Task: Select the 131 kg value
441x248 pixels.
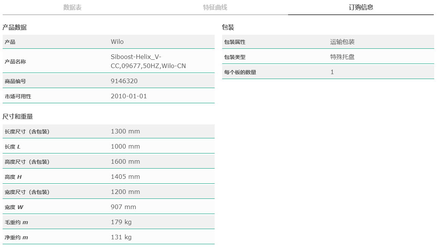Action: point(121,237)
